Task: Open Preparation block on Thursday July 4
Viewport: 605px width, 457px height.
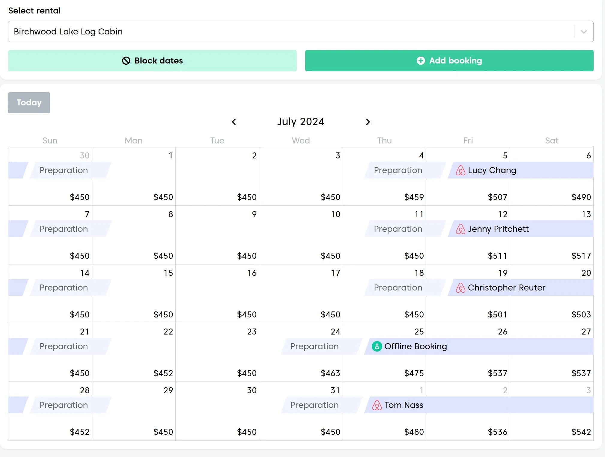Action: click(398, 170)
